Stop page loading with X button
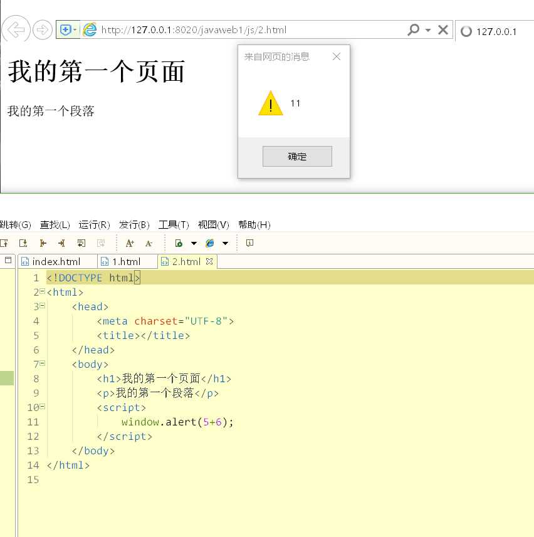534x537 pixels. (443, 30)
